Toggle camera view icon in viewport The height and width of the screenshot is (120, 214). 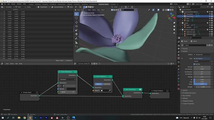(x=174, y=30)
